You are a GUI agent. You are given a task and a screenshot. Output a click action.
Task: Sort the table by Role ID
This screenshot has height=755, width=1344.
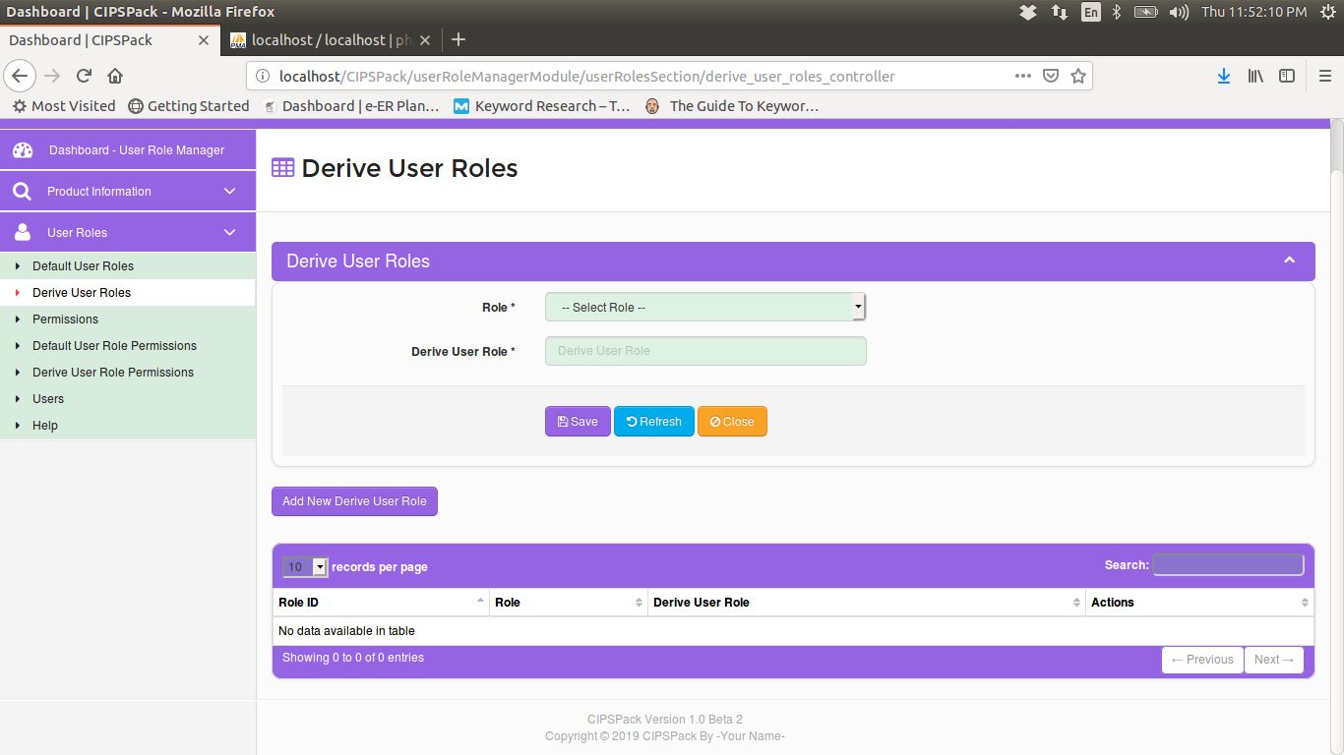tap(381, 603)
